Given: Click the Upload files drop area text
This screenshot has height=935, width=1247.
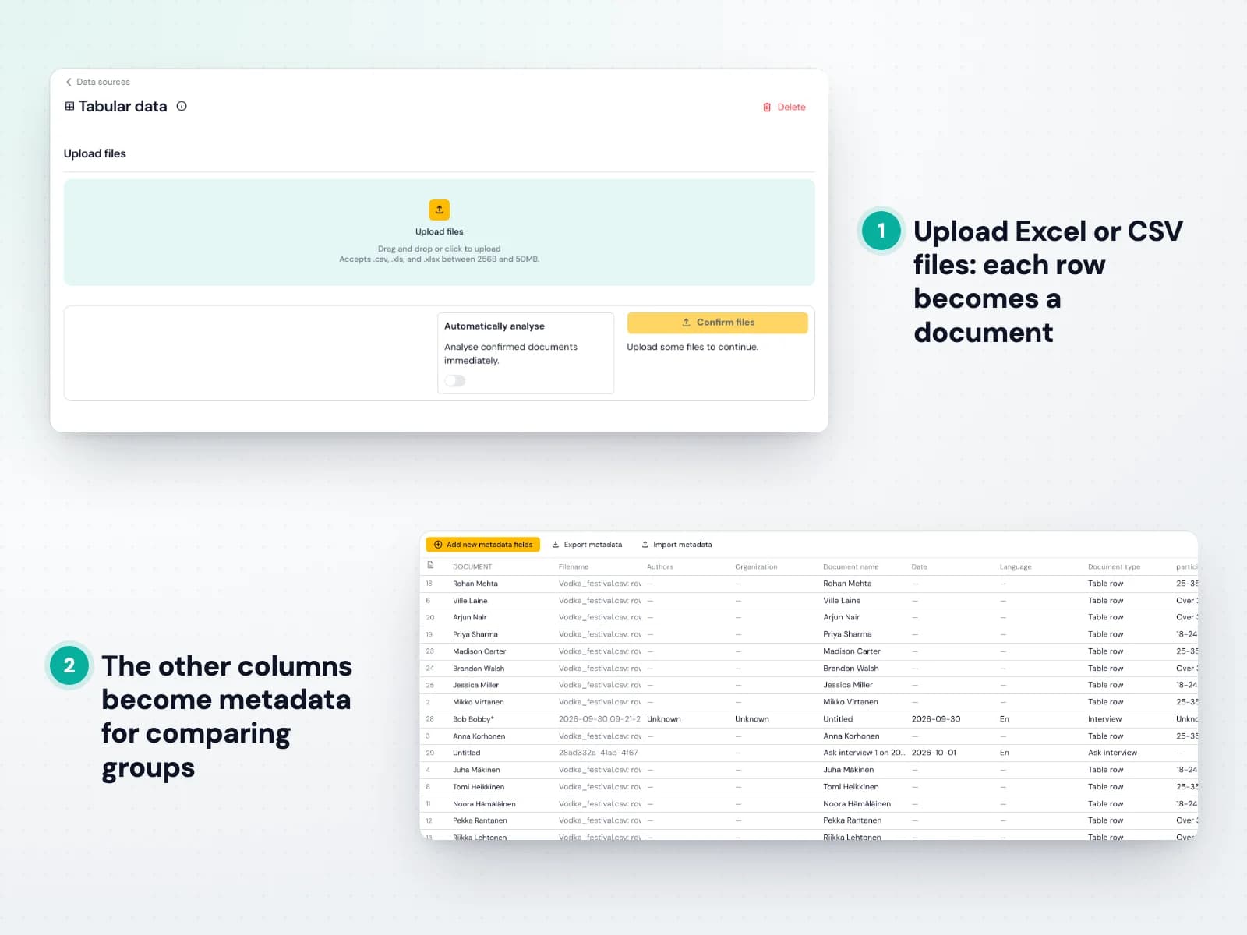Looking at the screenshot, I should 440,231.
